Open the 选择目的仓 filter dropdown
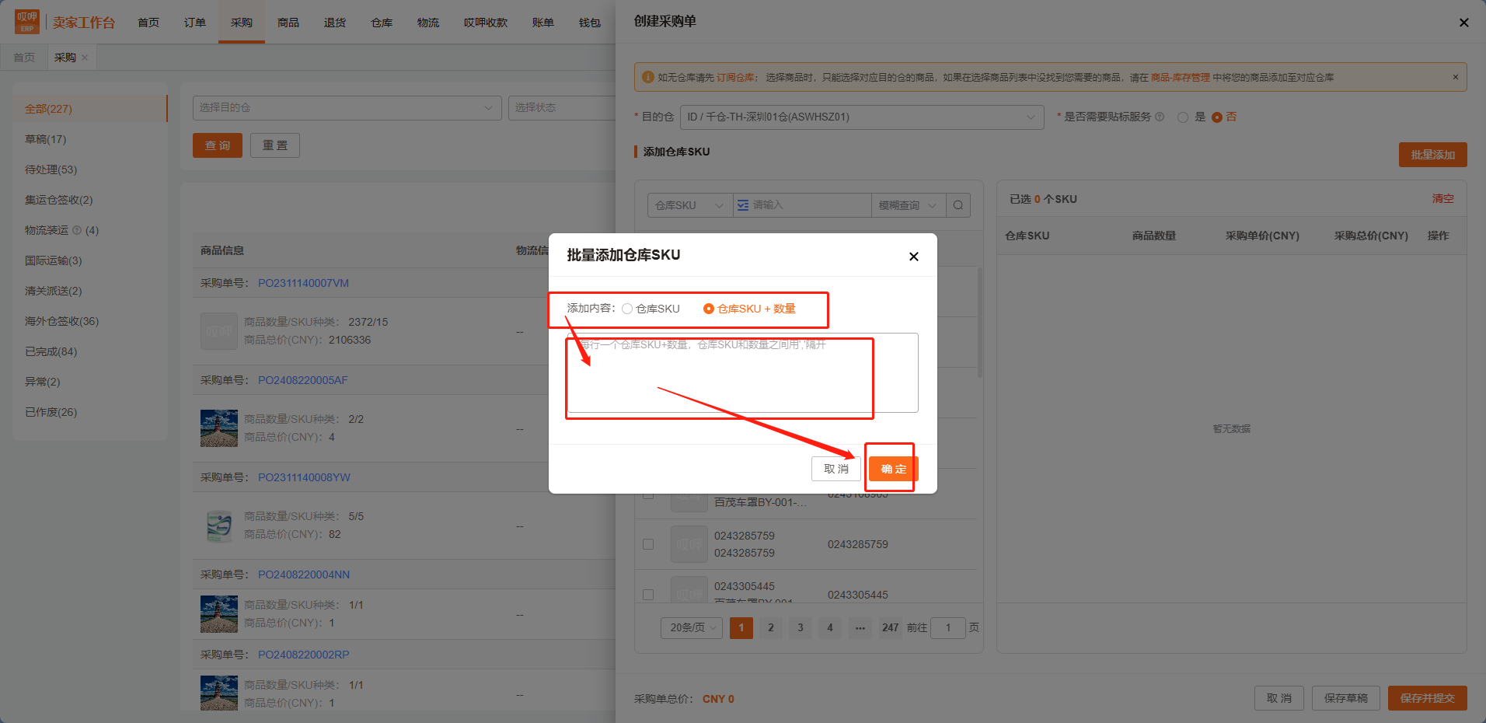This screenshot has height=723, width=1486. 347,108
